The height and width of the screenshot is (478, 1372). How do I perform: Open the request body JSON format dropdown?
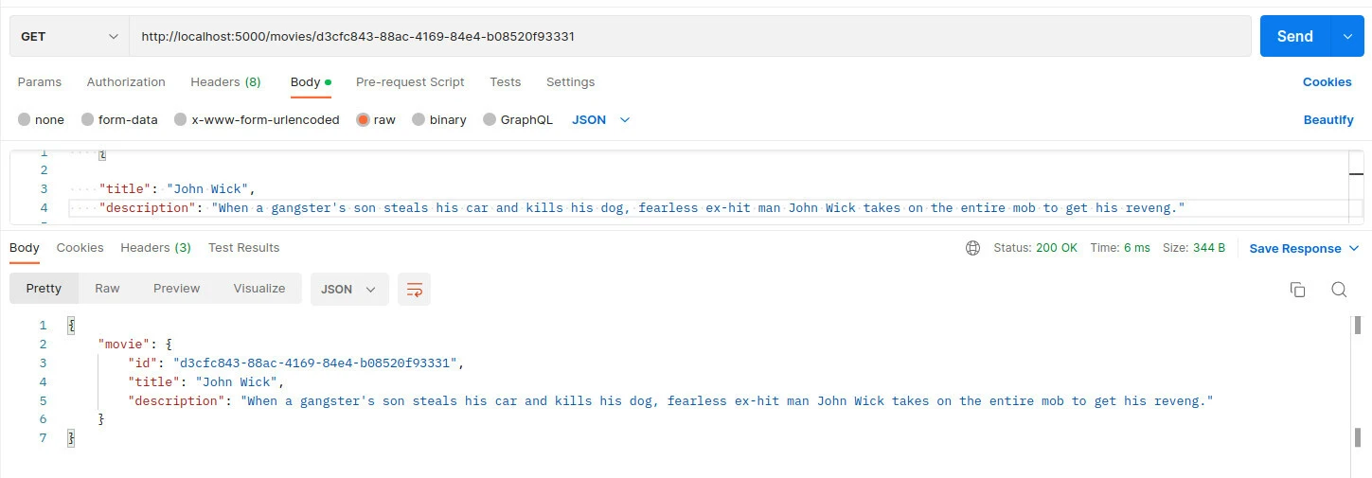pyautogui.click(x=601, y=120)
